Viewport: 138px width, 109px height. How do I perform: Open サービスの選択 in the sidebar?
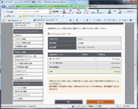click(x=28, y=88)
